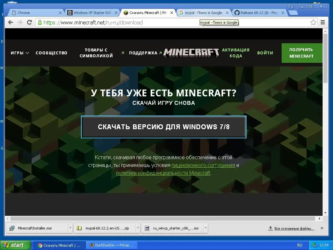Open downloaded MinecraftInstaller.msi file
This screenshot has height=250, width=333.
click(37, 228)
